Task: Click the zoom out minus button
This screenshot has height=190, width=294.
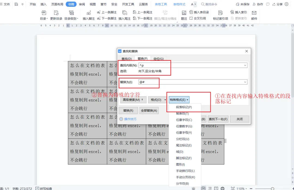Action: click(x=251, y=189)
